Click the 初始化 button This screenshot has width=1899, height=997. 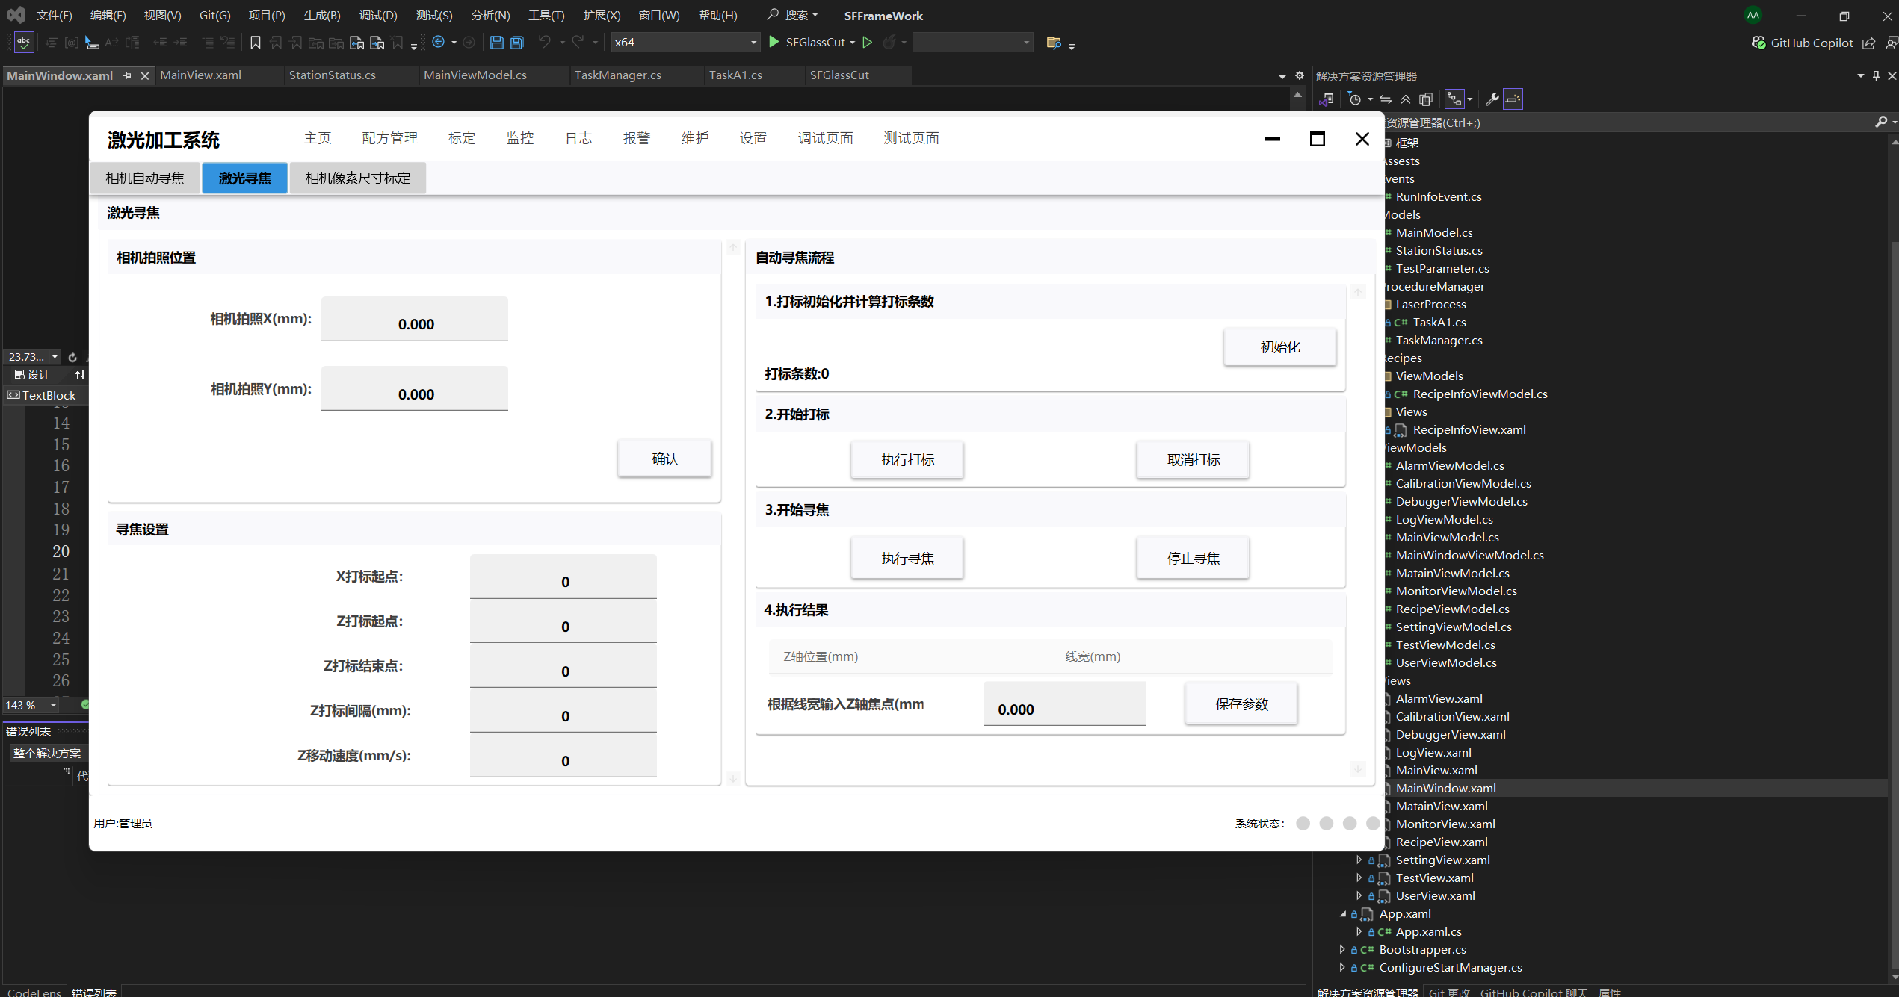[x=1279, y=347]
